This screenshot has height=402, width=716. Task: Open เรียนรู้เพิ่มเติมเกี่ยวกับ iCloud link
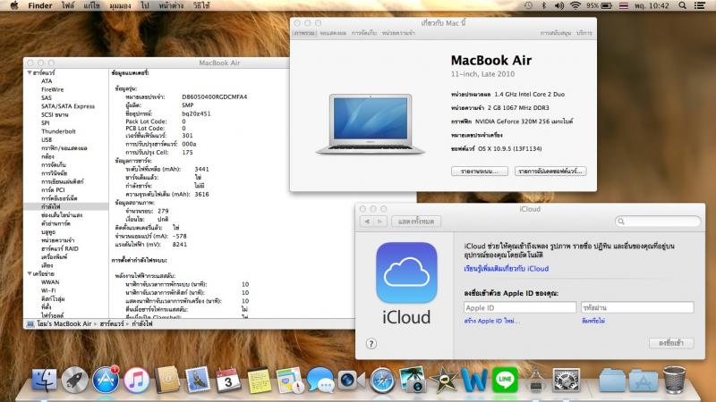coord(507,269)
